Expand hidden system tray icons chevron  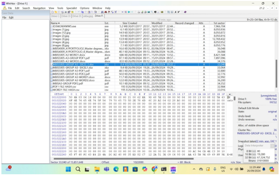(x=194, y=169)
